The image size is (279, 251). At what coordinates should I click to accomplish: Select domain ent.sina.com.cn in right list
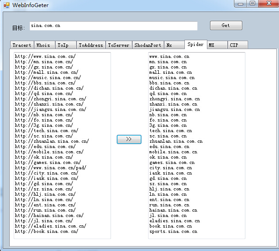coord(169,200)
